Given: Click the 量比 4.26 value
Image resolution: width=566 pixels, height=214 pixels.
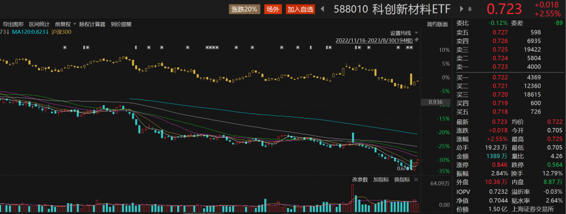Looking at the screenshot, I should click(556, 156).
